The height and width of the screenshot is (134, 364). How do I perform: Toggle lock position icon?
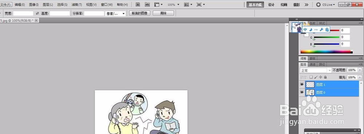click(x=321, y=77)
